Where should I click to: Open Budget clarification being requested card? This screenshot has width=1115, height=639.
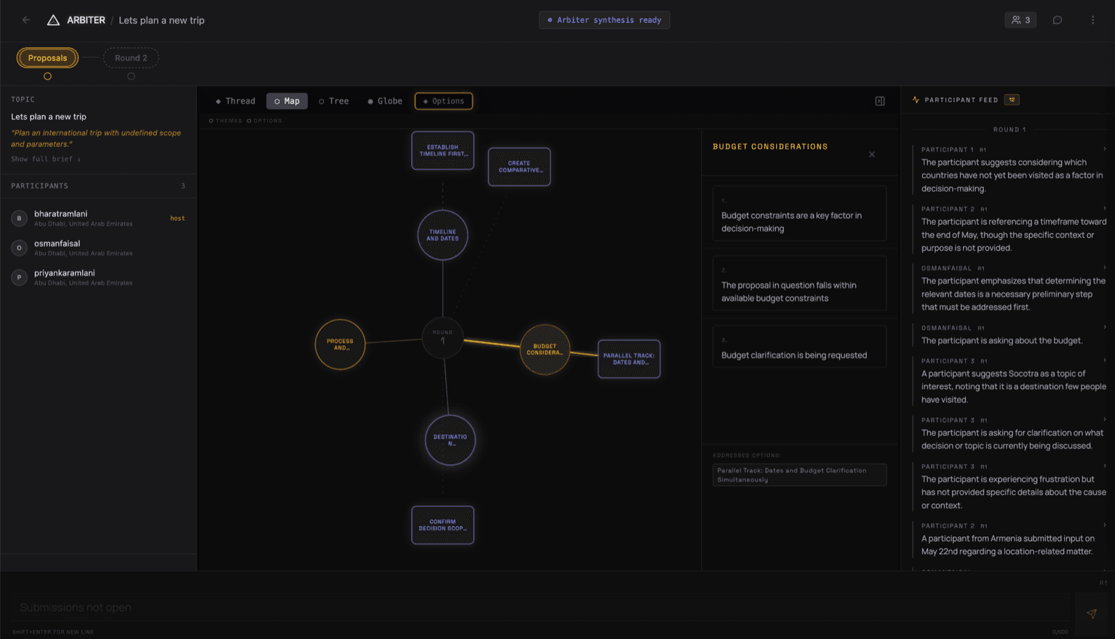point(799,347)
